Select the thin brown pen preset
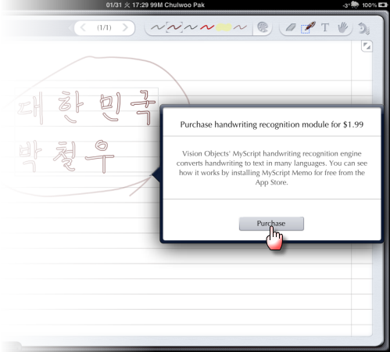The image size is (390, 352). point(240,27)
